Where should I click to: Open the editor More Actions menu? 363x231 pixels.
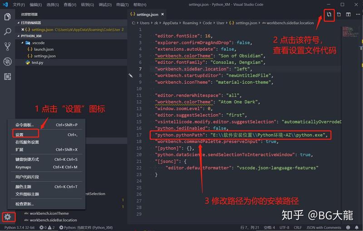(x=358, y=14)
